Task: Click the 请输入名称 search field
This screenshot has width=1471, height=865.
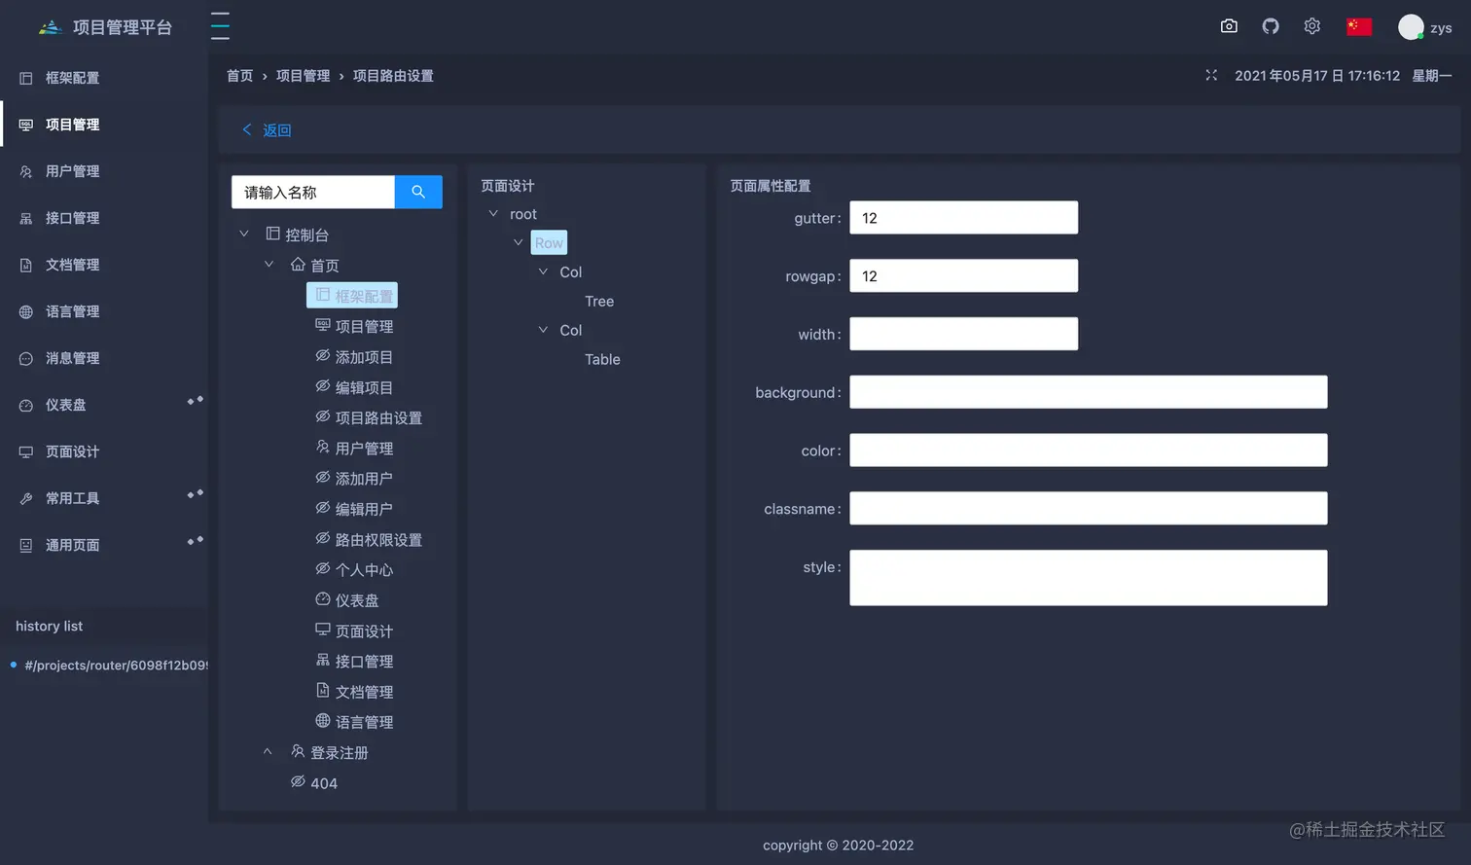Action: click(x=313, y=192)
